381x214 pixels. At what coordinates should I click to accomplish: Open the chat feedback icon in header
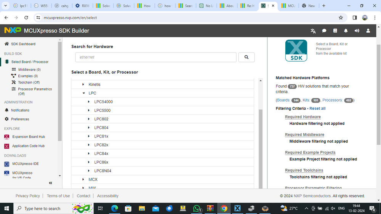324,31
